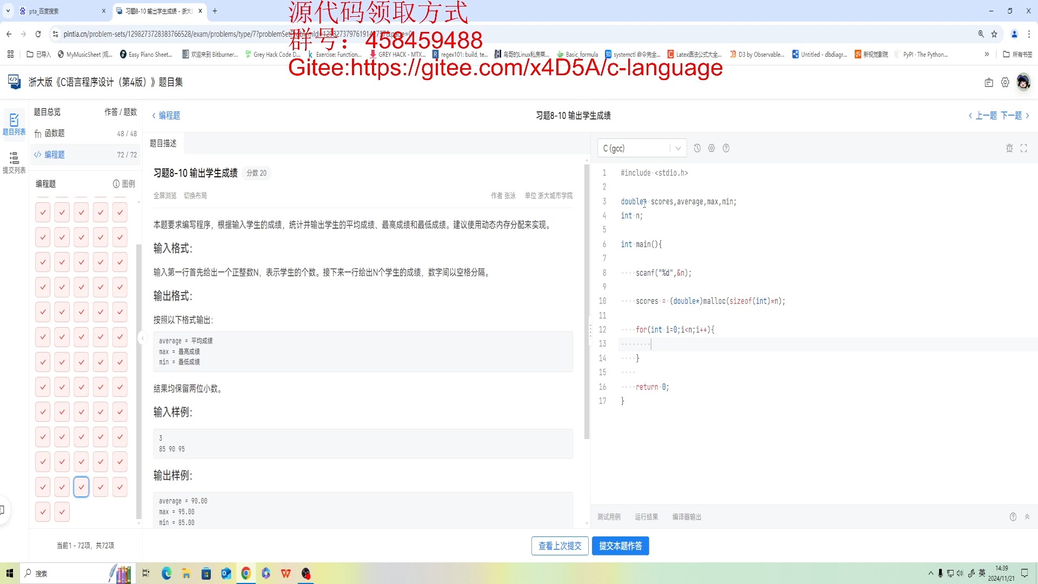The height and width of the screenshot is (584, 1038).
Task: Click the PTA logo icon in header
Action: (14, 82)
